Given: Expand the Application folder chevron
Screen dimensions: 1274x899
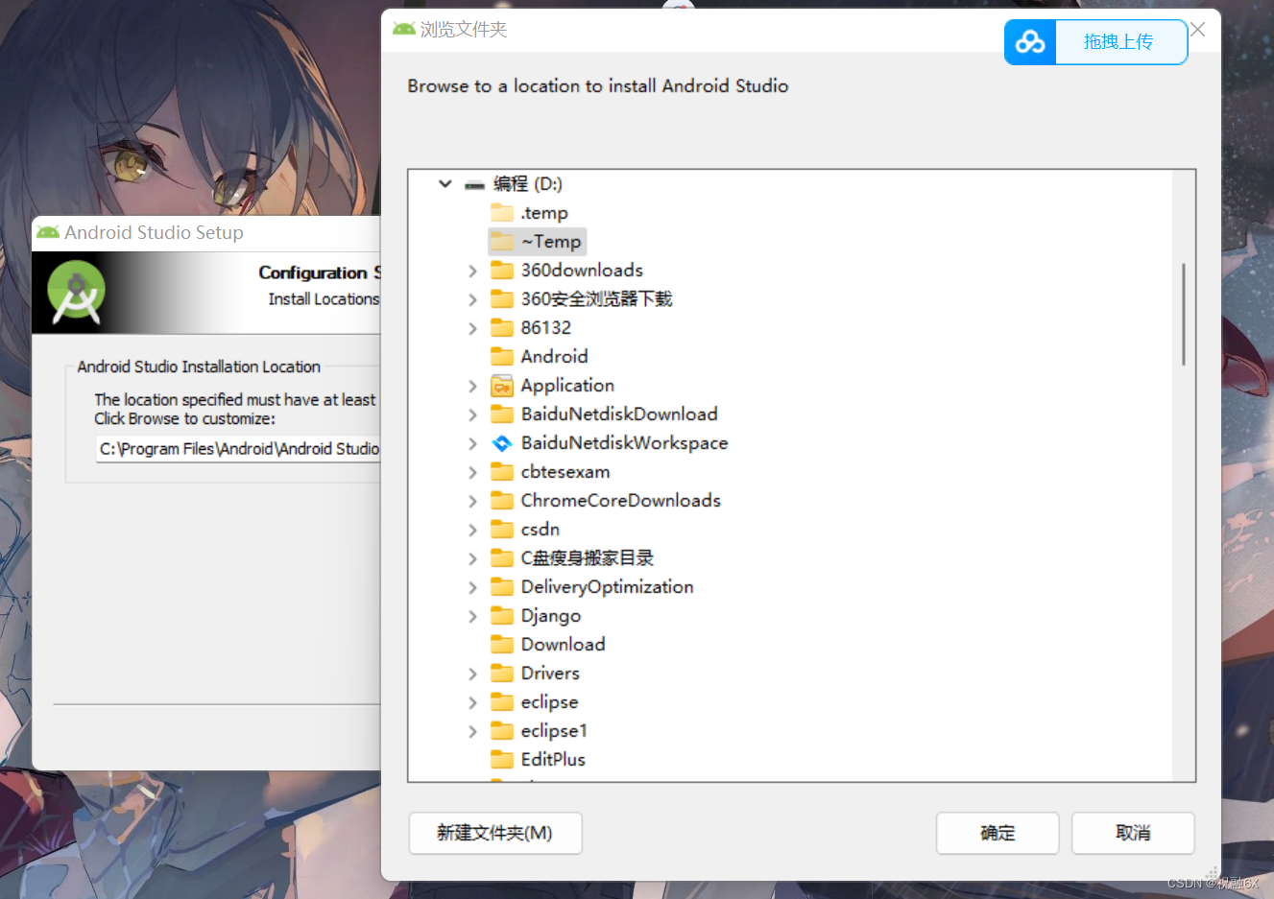Looking at the screenshot, I should (472, 386).
